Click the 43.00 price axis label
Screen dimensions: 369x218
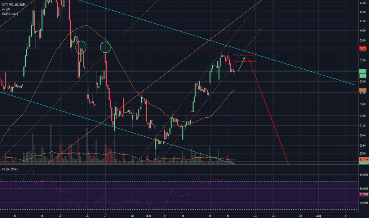click(x=362, y=3)
